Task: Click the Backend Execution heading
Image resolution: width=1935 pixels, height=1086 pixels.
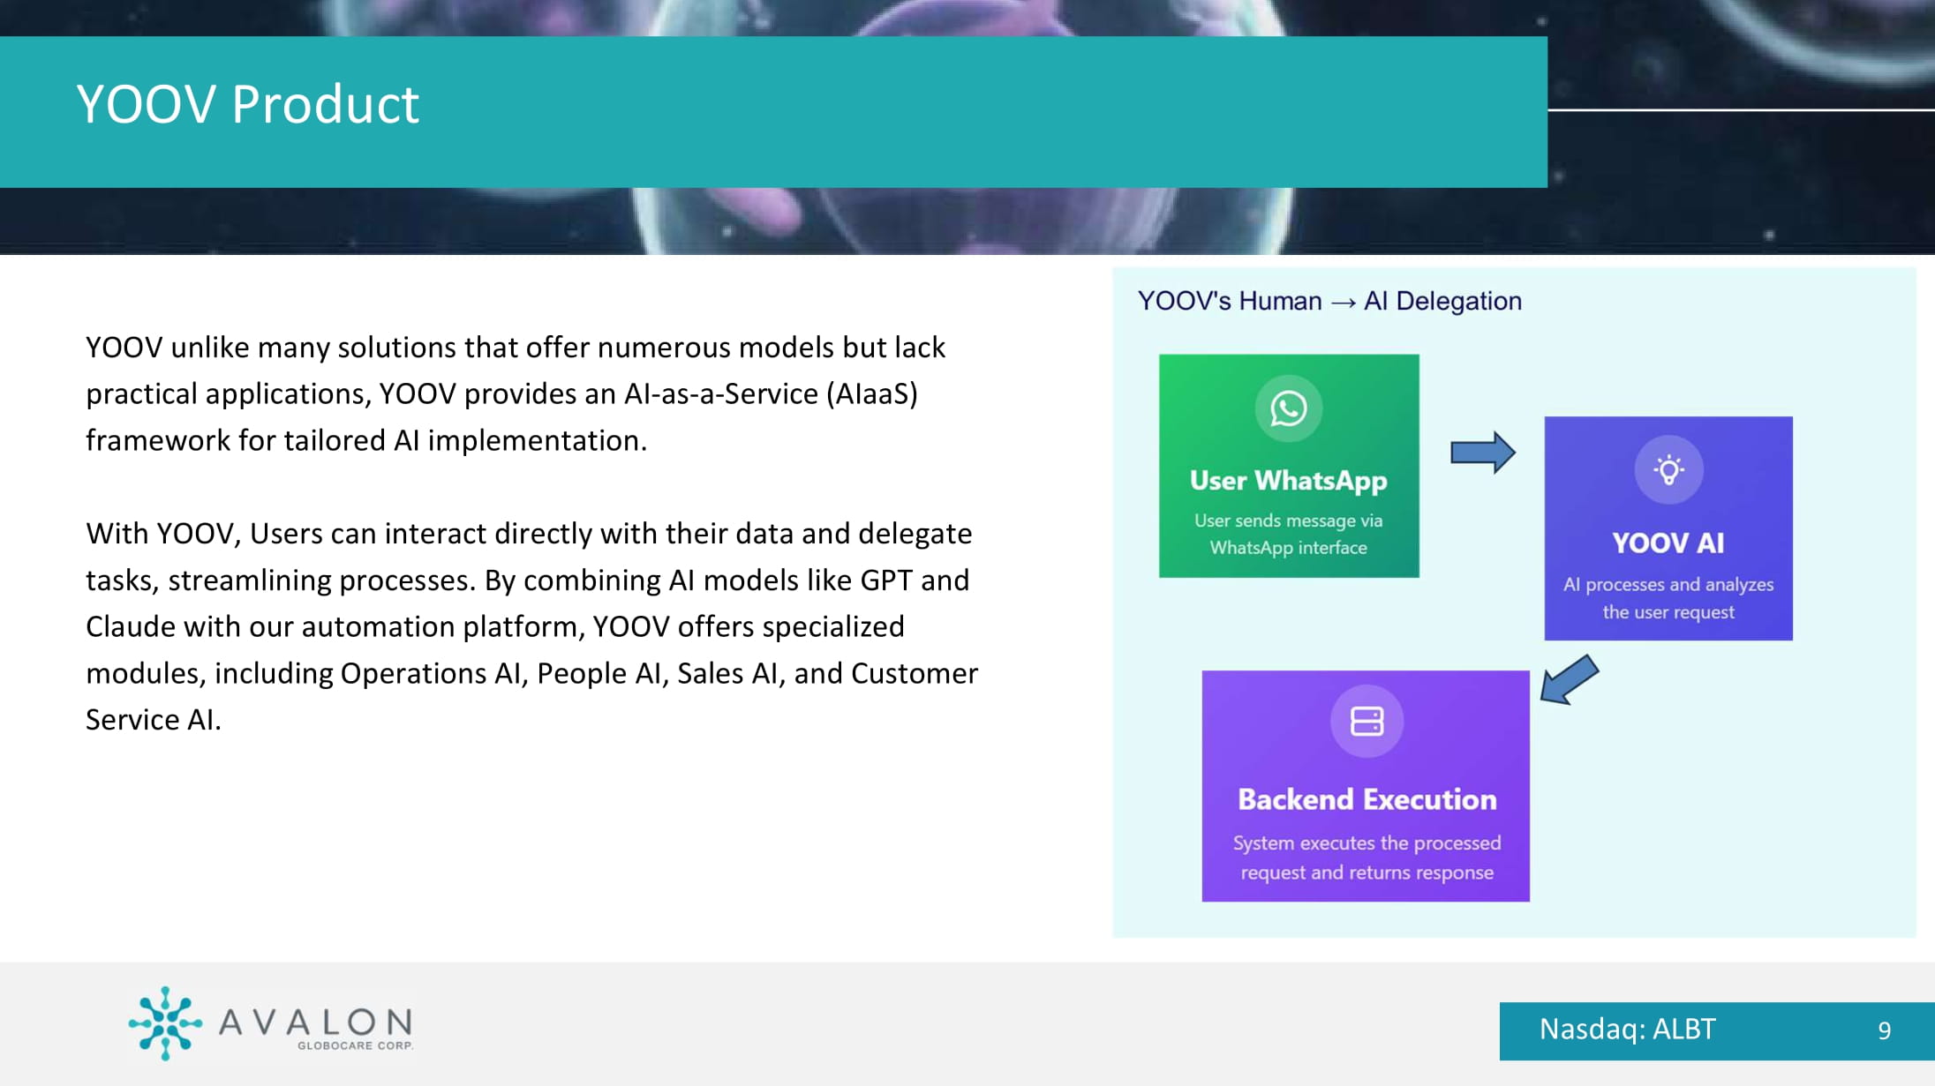Action: point(1367,799)
